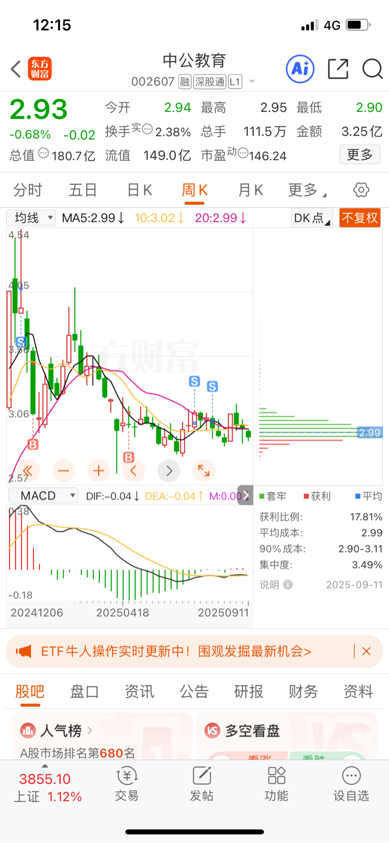The height and width of the screenshot is (843, 389).
Task: Expand MACD values arrow button
Action: click(245, 496)
